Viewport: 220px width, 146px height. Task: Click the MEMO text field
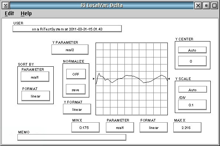click(x=72, y=137)
